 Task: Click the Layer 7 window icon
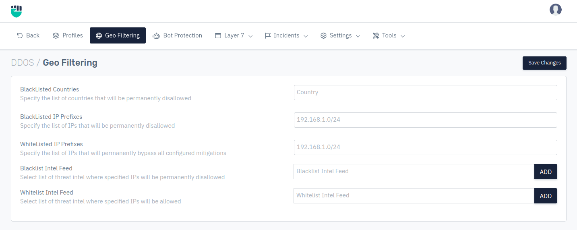(218, 35)
